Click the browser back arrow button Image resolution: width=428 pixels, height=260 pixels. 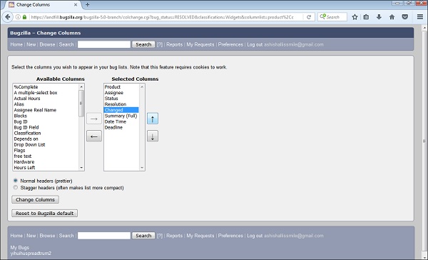pos(8,17)
